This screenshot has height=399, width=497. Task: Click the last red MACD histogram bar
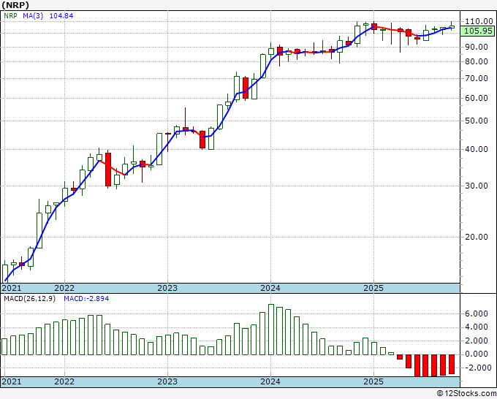pos(452,364)
